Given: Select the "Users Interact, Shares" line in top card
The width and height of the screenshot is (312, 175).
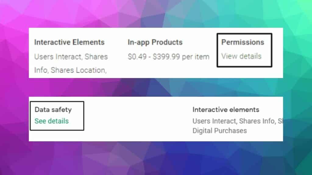Looking at the screenshot, I should [71, 57].
